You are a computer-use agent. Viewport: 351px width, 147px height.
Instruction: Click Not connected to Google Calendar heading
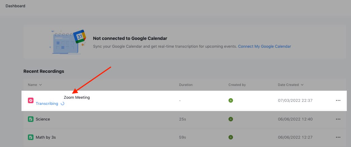coord(130,38)
